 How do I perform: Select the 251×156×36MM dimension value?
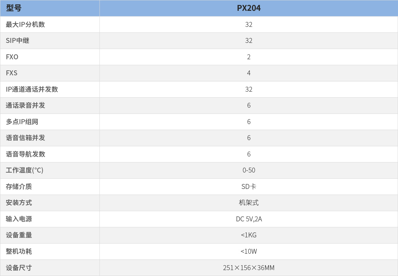[249, 268]
